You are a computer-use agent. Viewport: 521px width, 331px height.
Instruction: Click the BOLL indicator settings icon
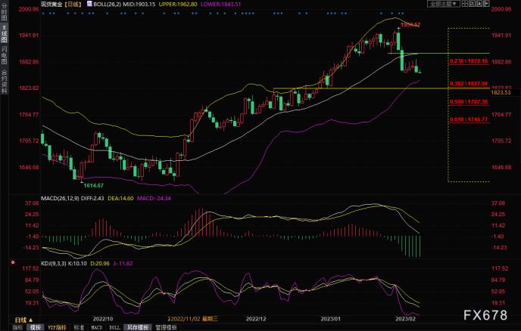point(89,4)
